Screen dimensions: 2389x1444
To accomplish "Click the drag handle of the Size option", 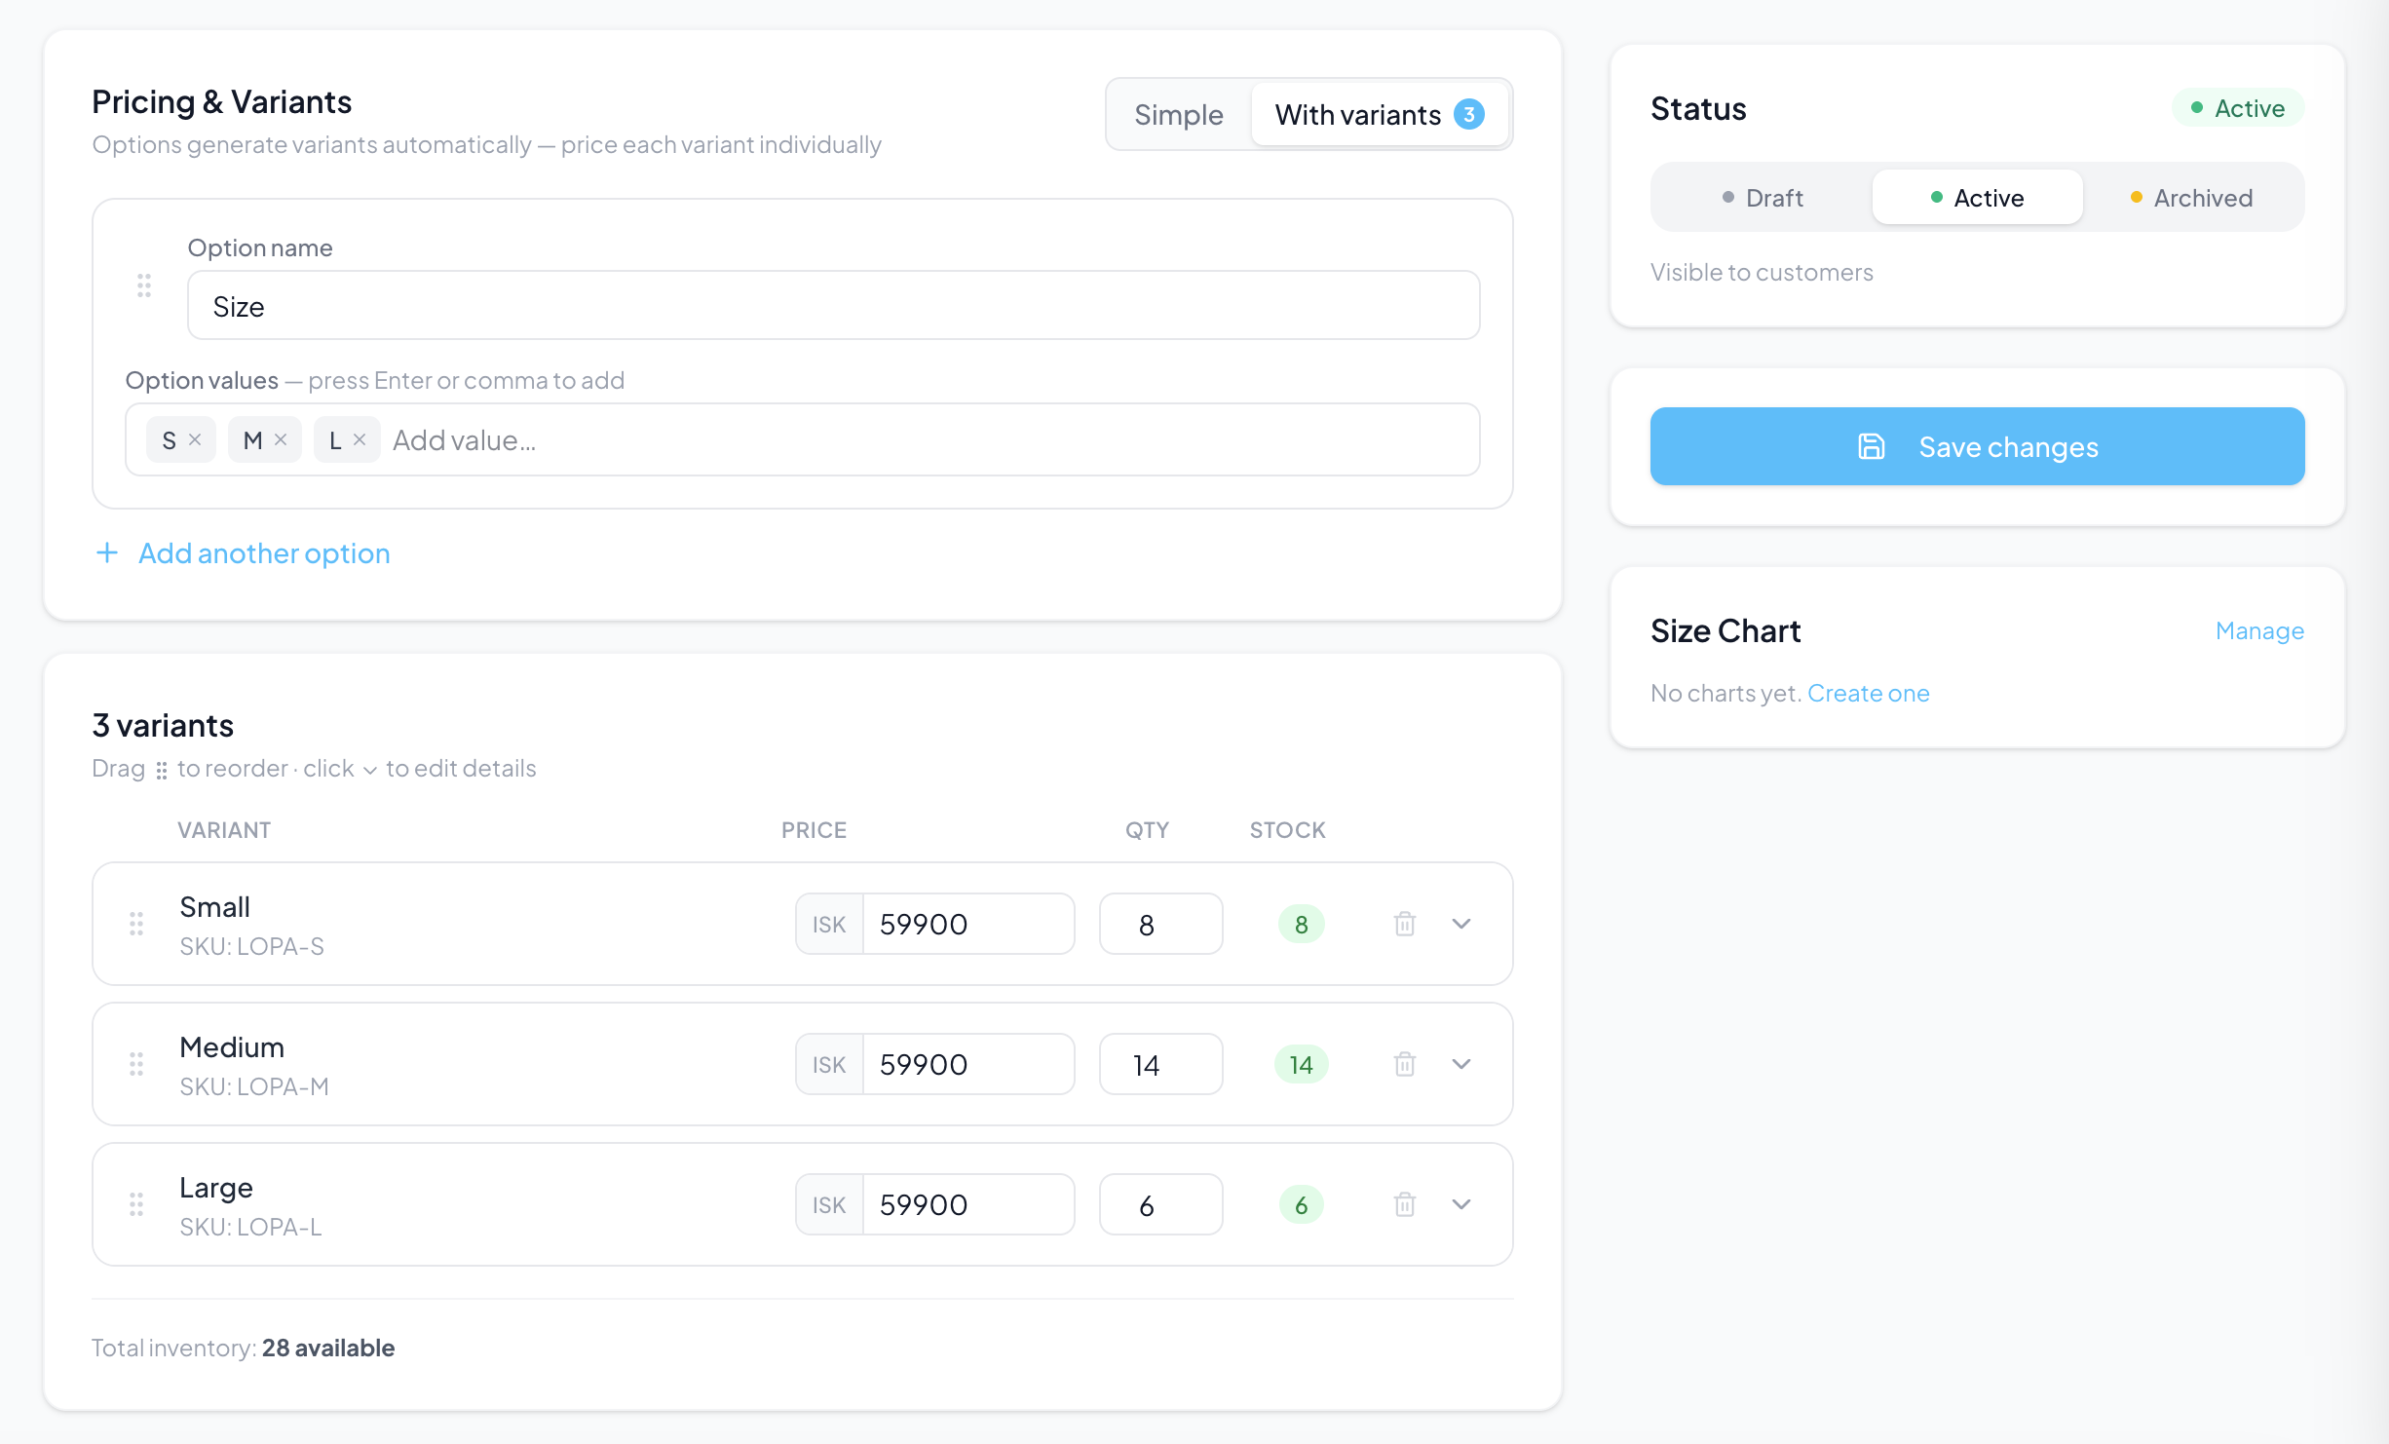I will [x=144, y=286].
